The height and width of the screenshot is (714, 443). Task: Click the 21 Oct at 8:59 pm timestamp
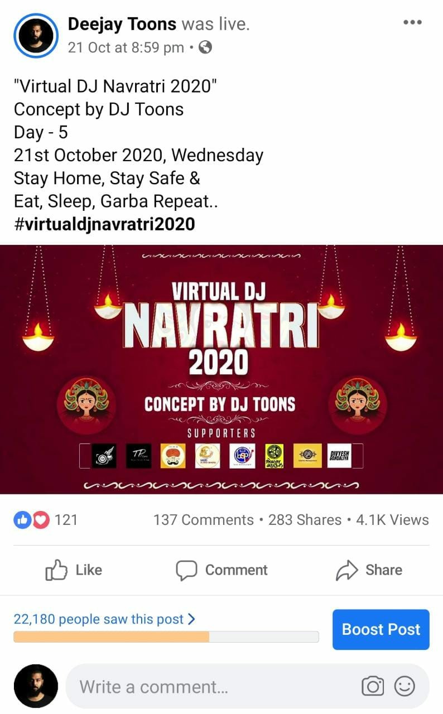(x=126, y=48)
